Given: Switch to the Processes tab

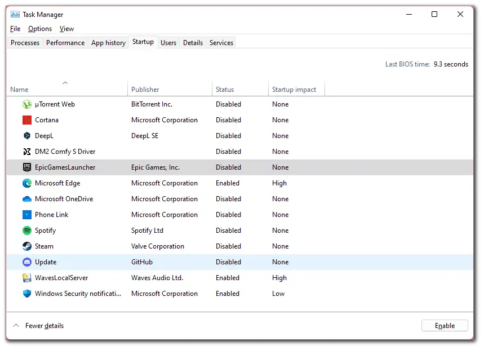Looking at the screenshot, I should point(25,43).
